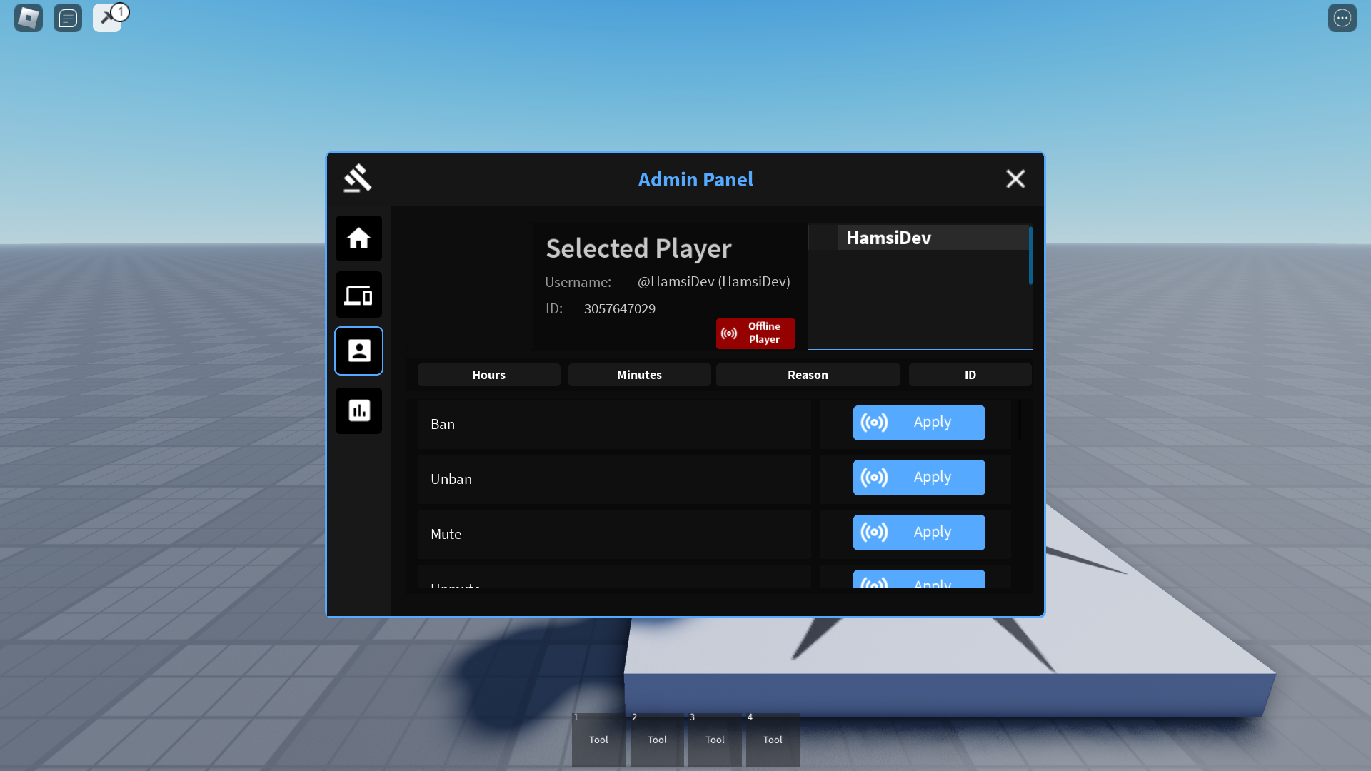
Task: Select the Minutes column header toggle
Action: click(638, 375)
